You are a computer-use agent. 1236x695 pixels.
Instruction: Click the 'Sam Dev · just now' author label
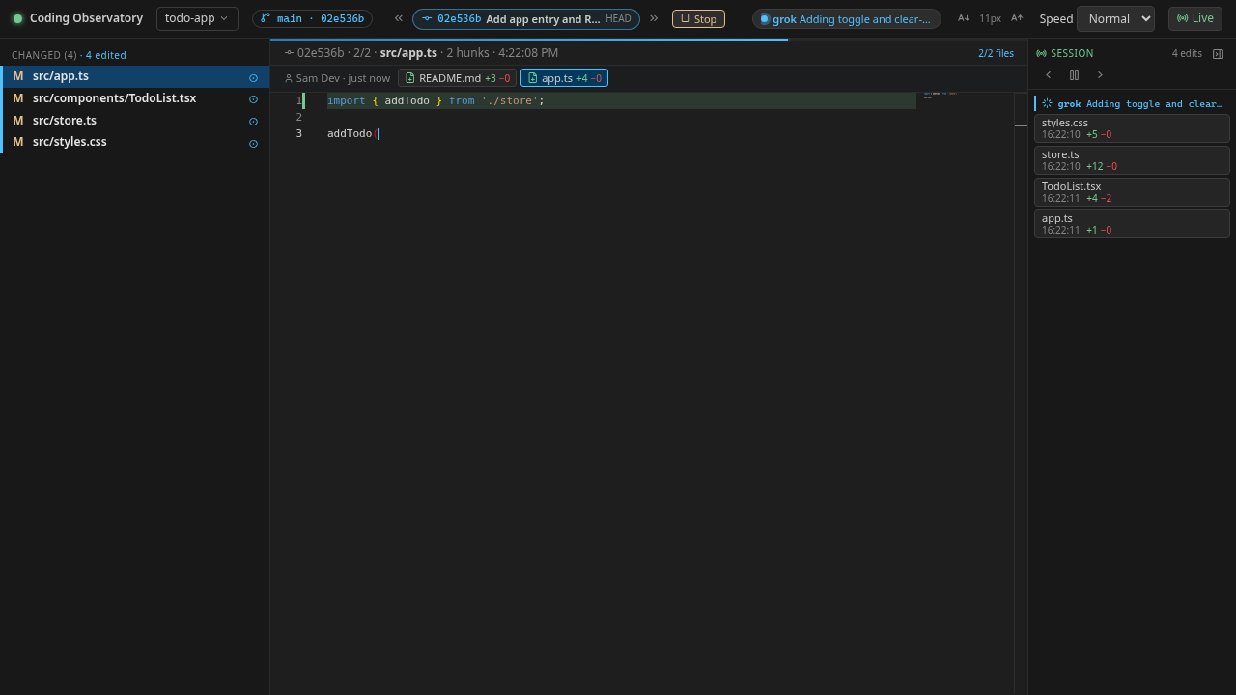coord(337,78)
